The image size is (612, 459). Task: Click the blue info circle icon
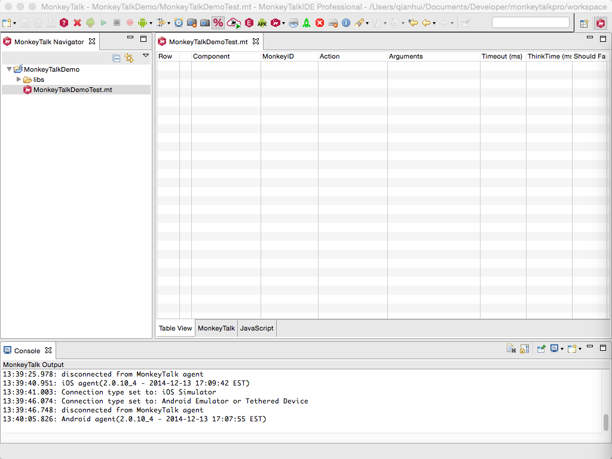[346, 23]
